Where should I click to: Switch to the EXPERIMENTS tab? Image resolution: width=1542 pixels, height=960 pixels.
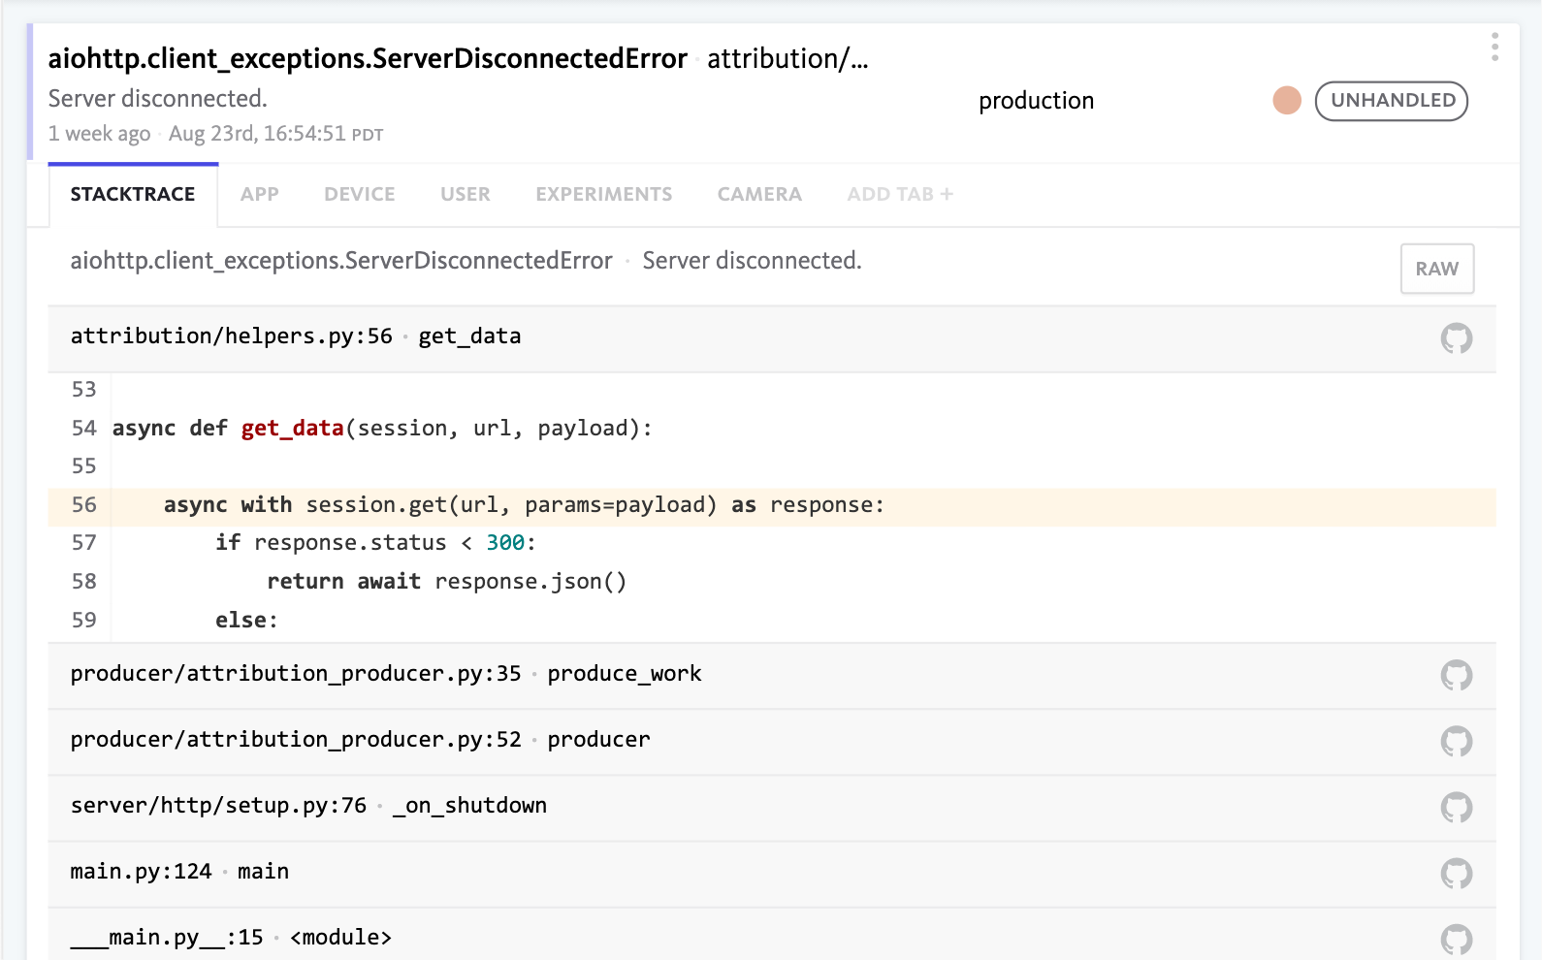604,195
